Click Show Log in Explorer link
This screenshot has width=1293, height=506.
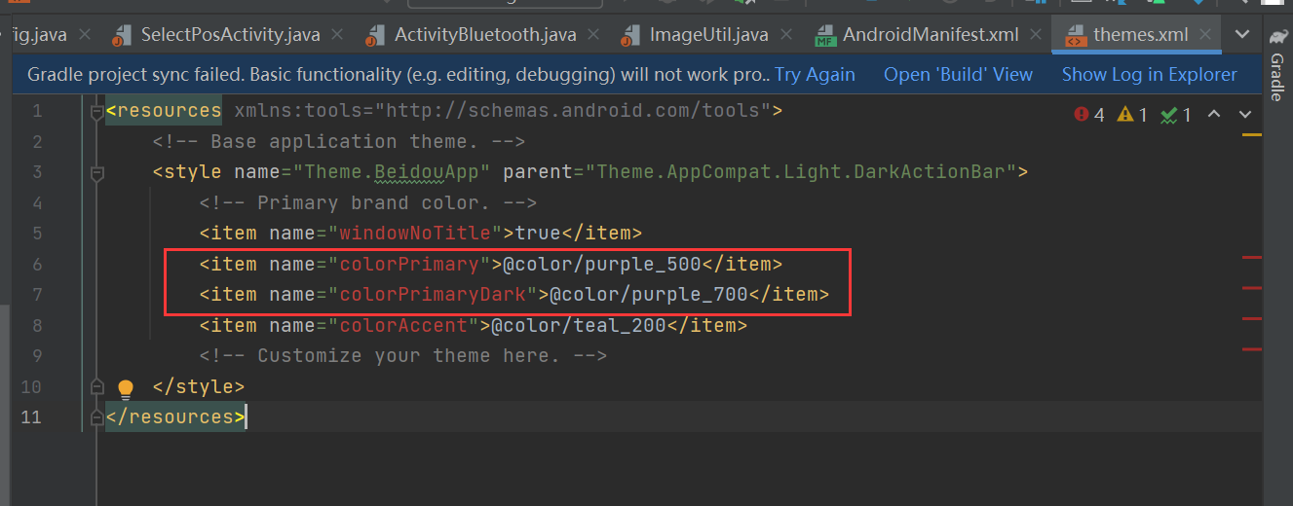pos(1149,74)
